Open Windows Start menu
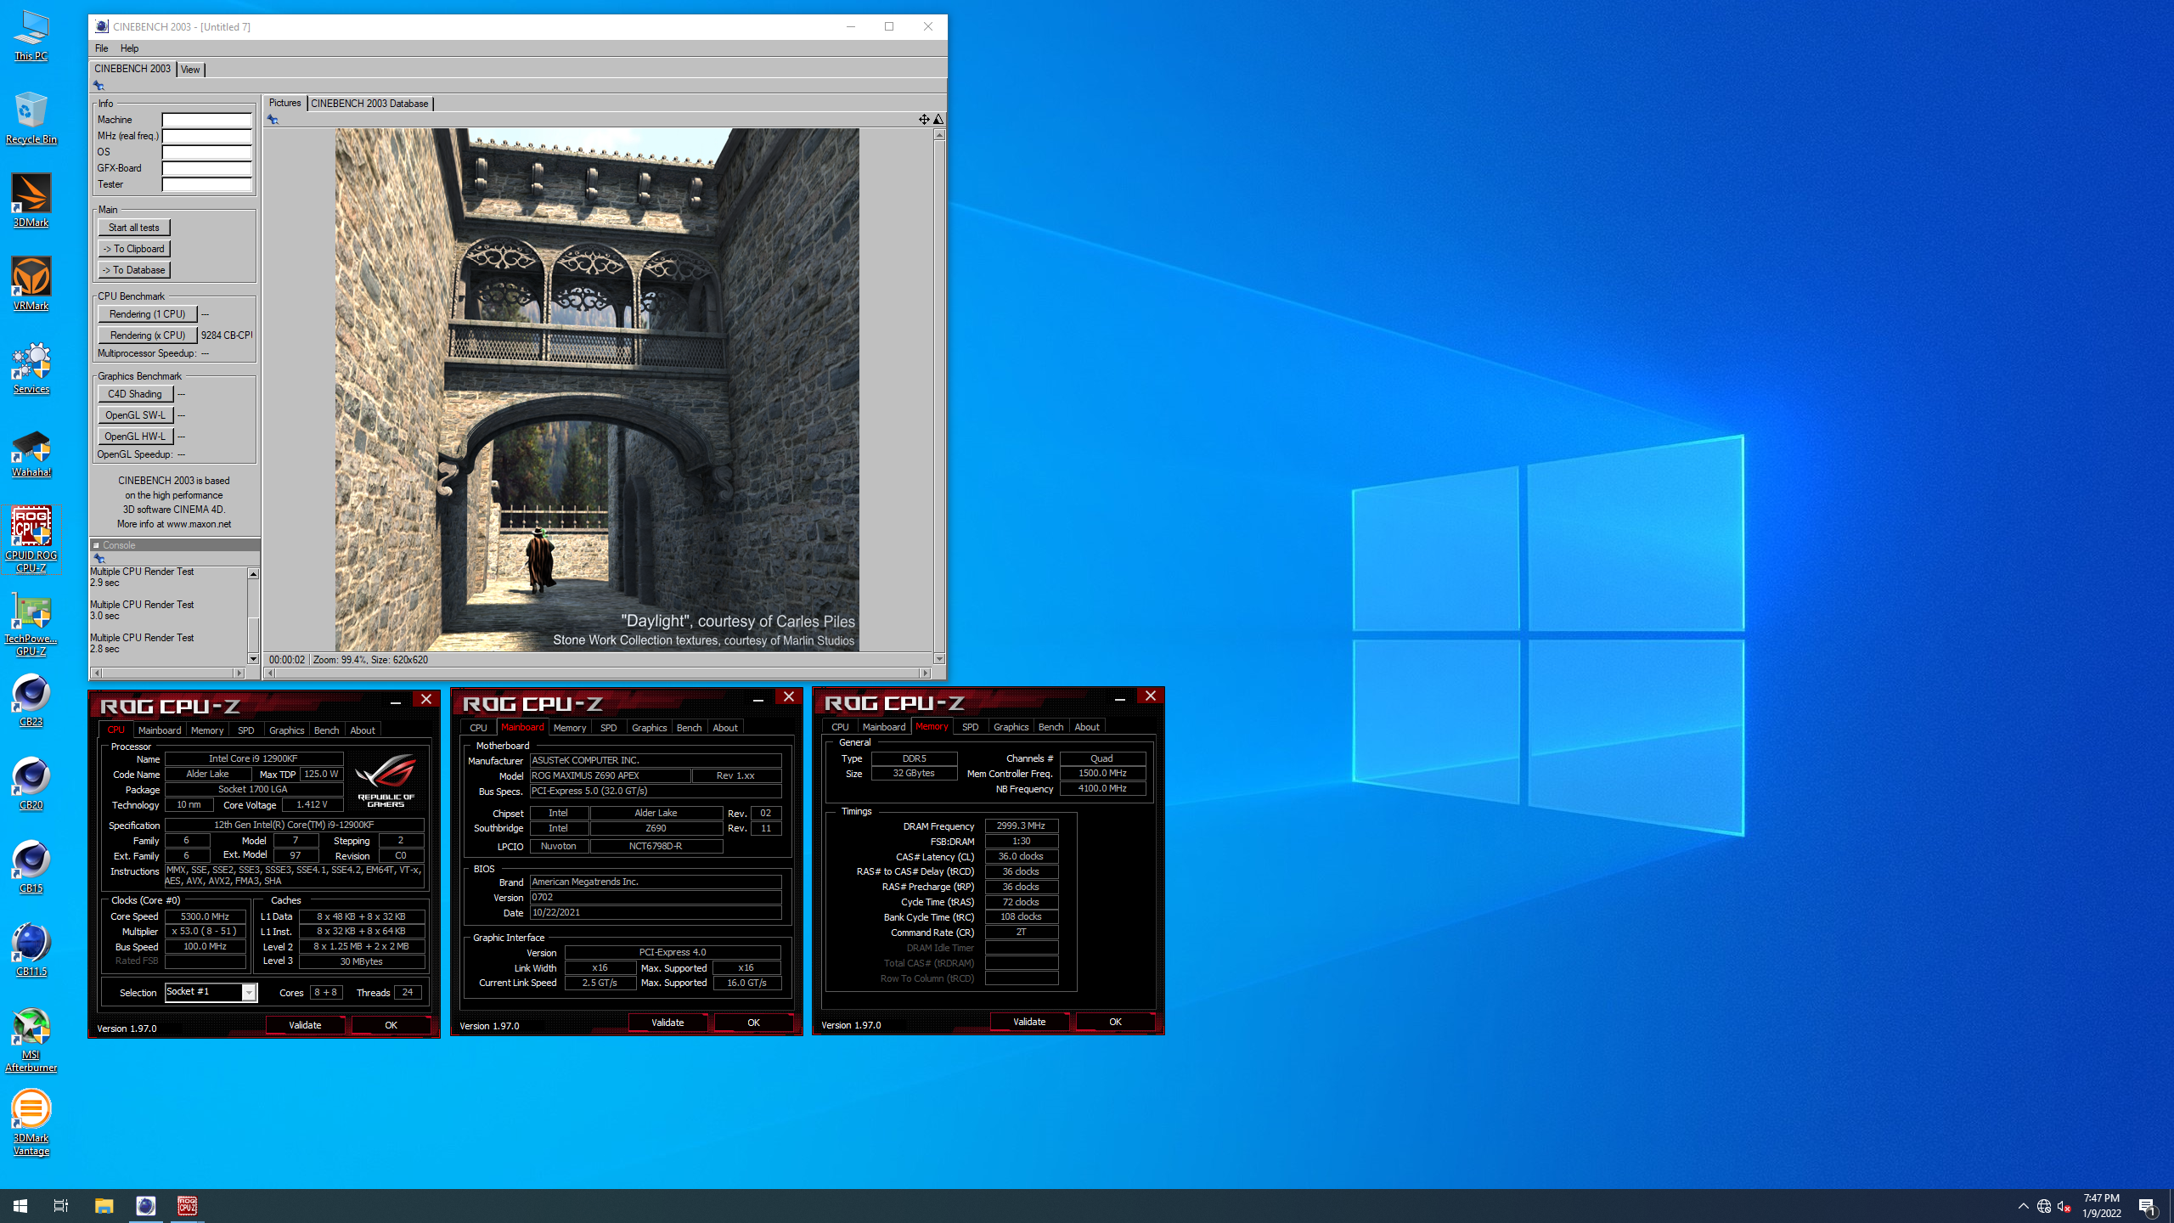 tap(20, 1206)
